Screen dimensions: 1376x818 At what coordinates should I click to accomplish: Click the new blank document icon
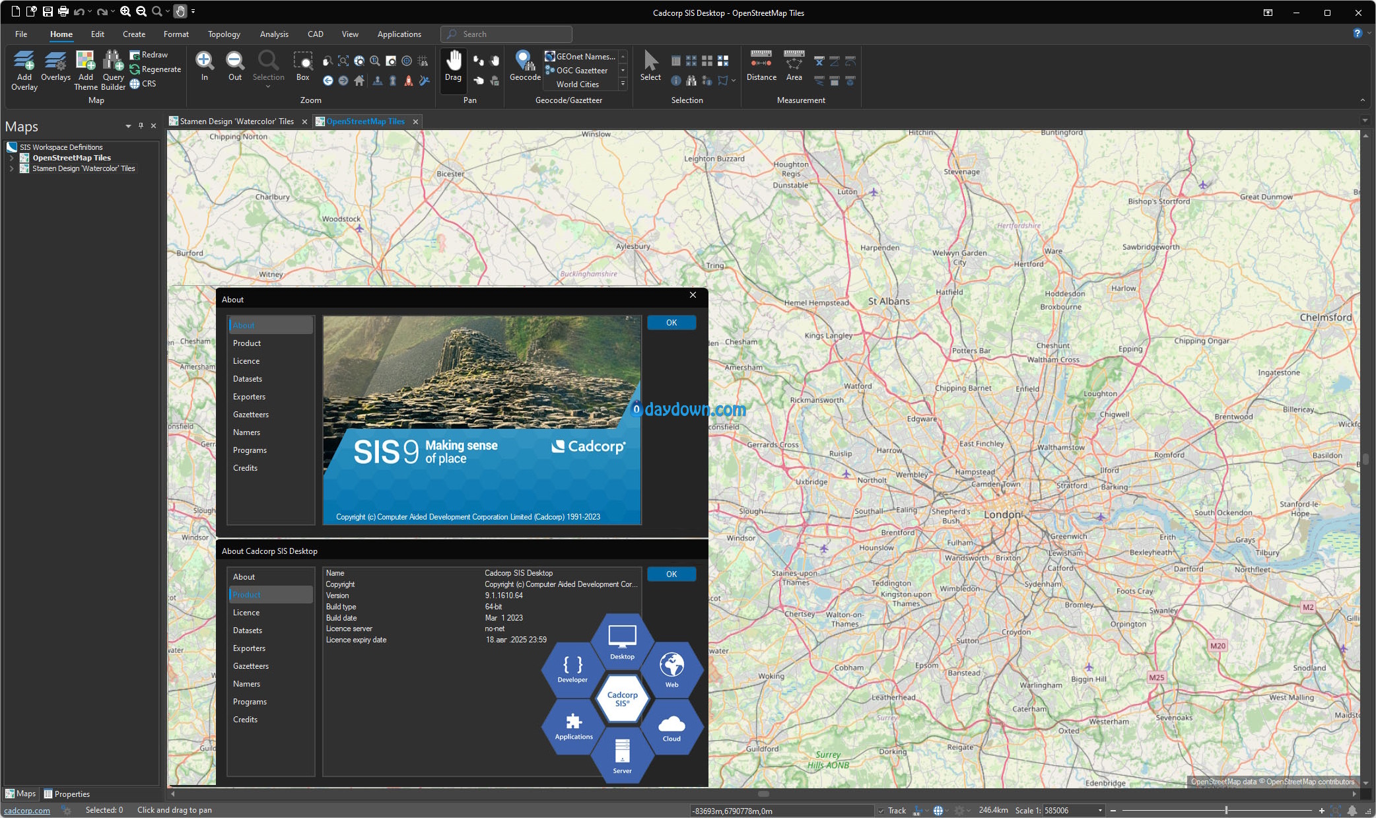tap(16, 11)
